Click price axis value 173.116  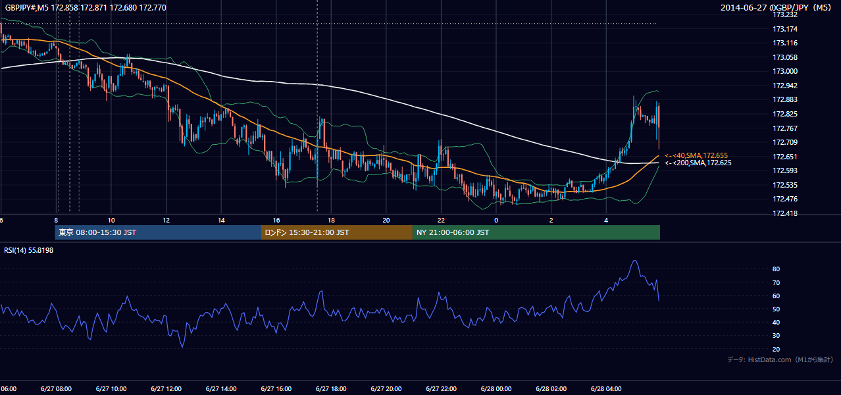(785, 43)
